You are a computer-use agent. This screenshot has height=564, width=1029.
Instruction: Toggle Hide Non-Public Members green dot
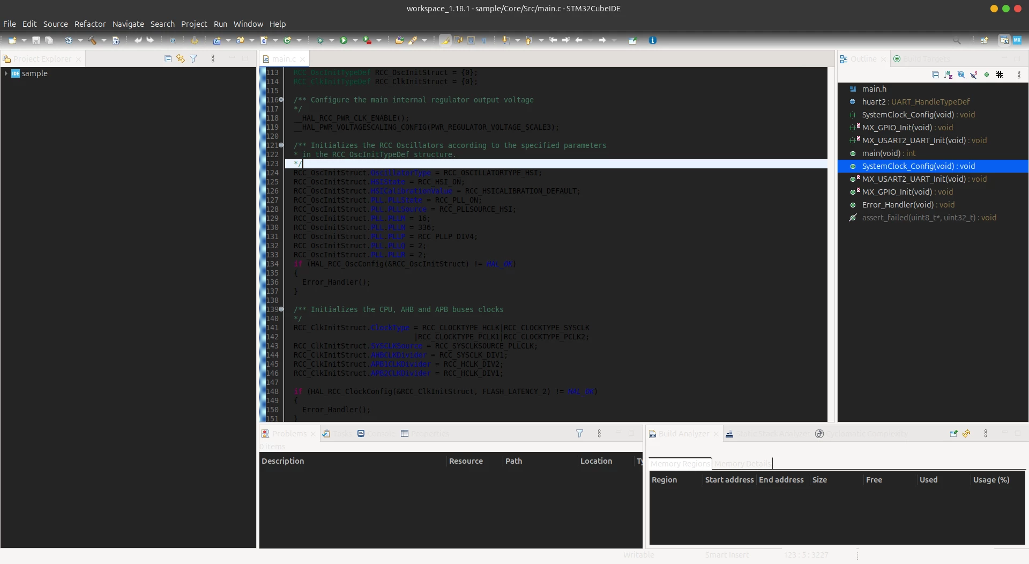(987, 75)
